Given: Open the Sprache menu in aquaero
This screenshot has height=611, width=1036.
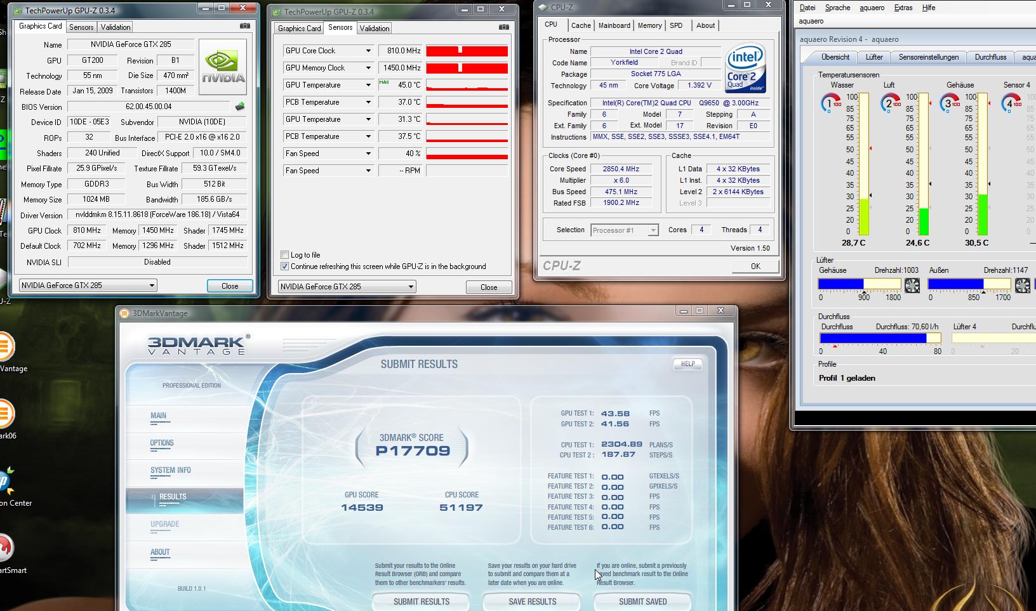Looking at the screenshot, I should [837, 8].
